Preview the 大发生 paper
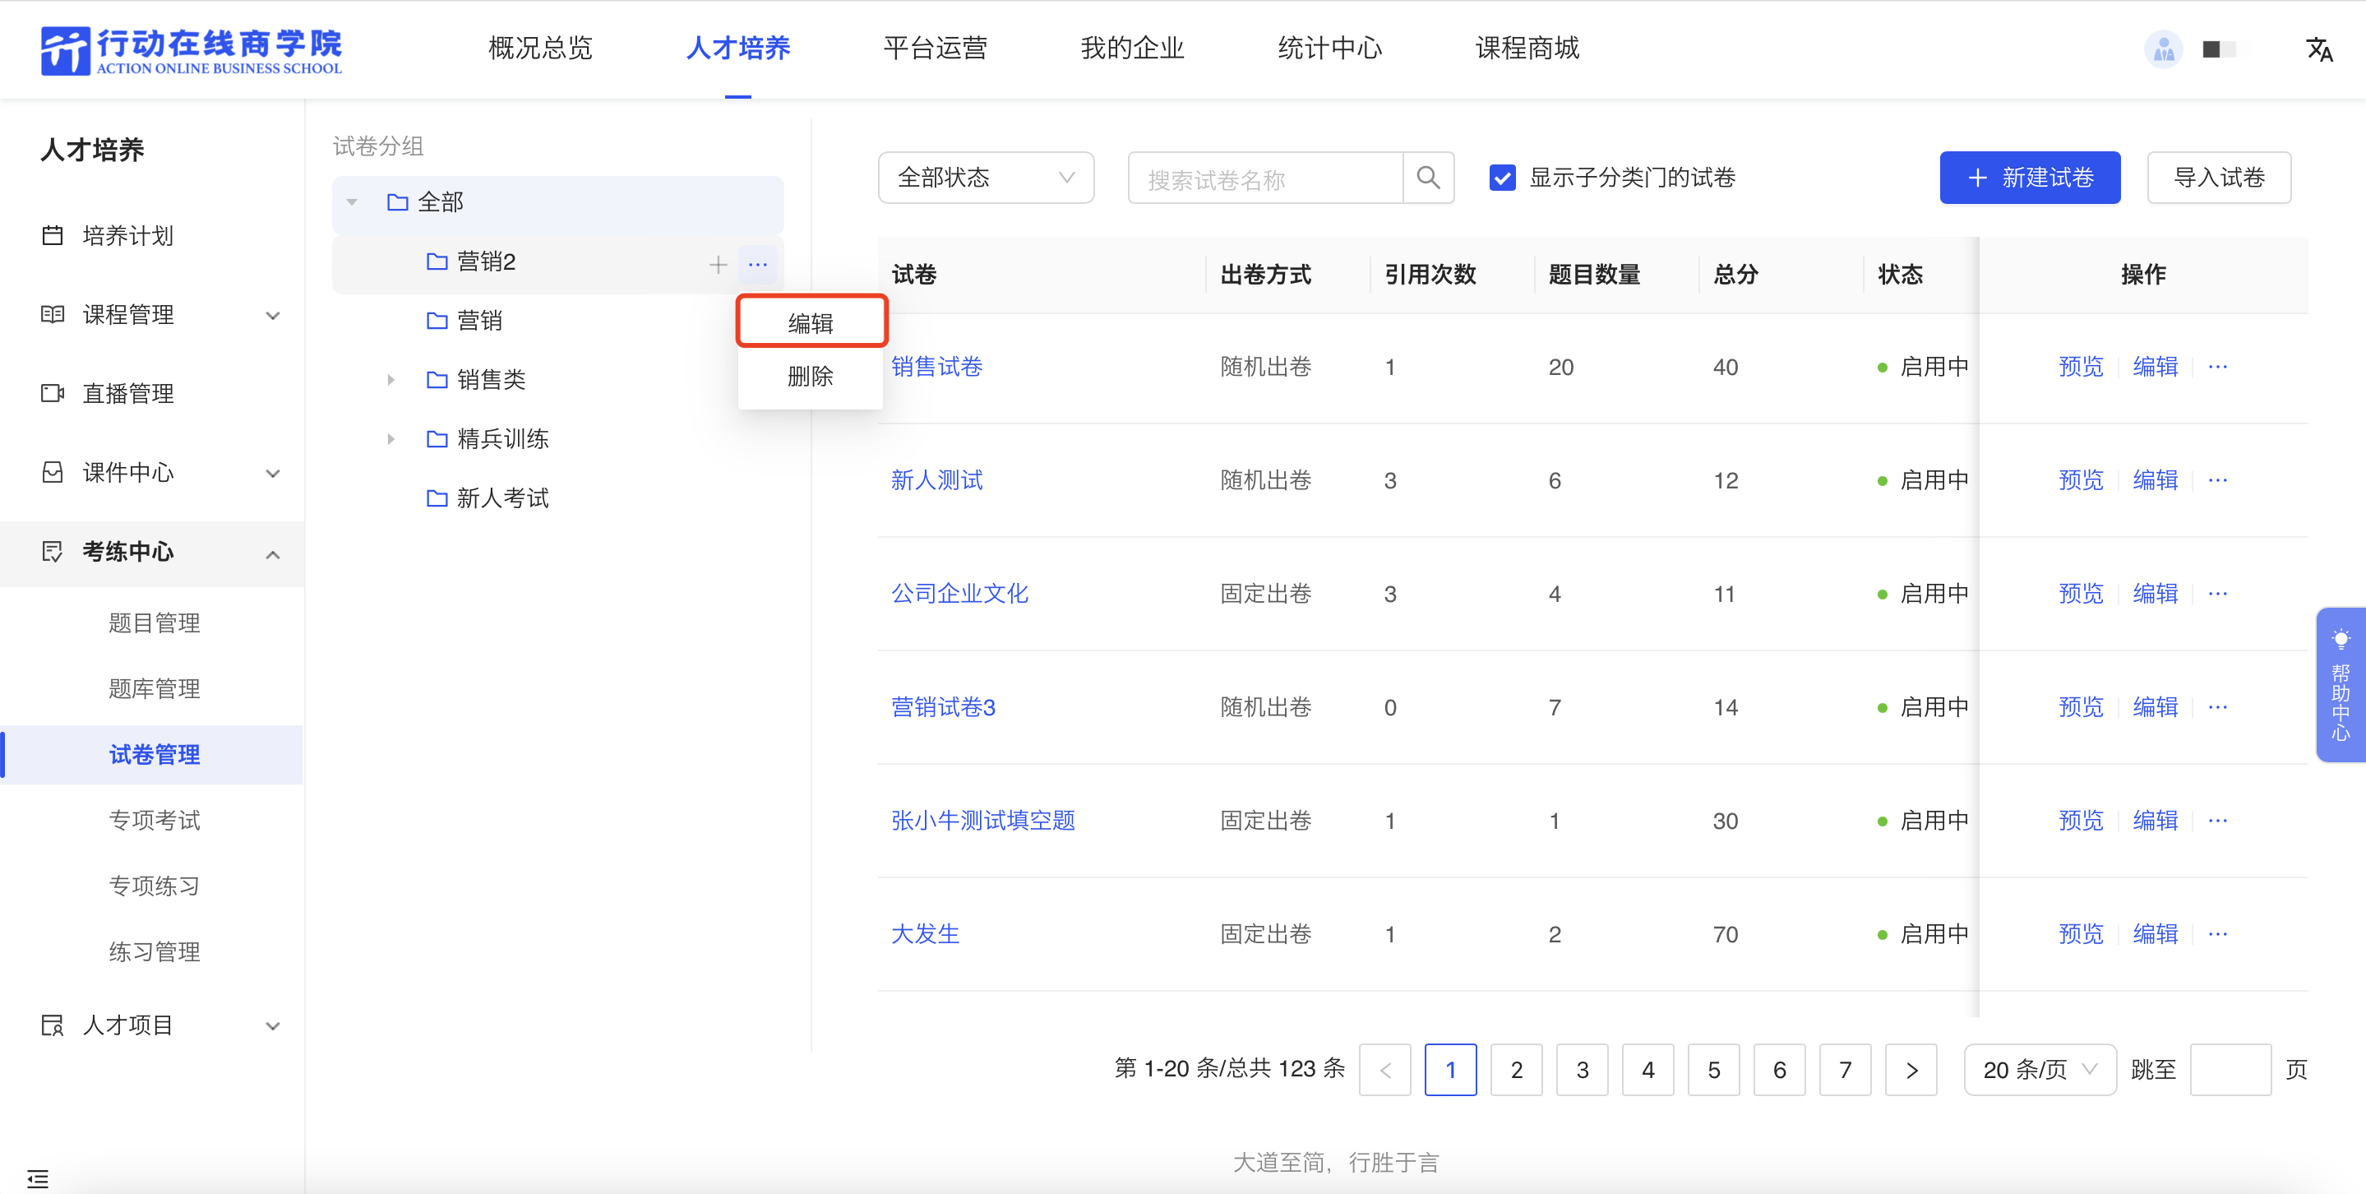Screen dimensions: 2366x1194 tap(2081, 934)
